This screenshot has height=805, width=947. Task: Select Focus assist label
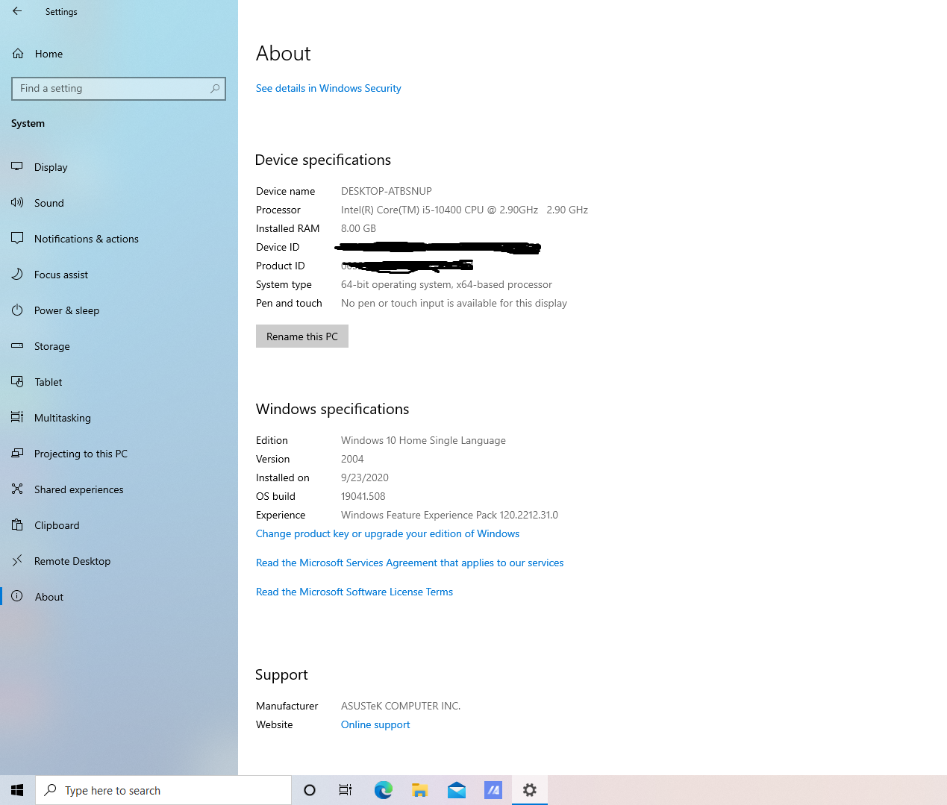click(x=61, y=275)
